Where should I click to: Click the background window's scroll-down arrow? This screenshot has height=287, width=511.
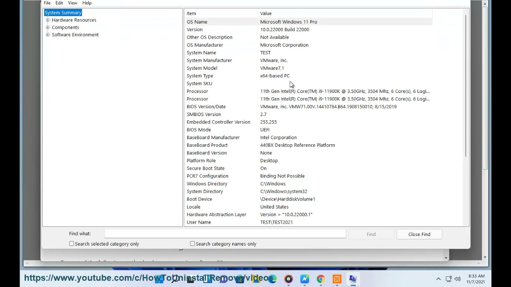click(485, 258)
